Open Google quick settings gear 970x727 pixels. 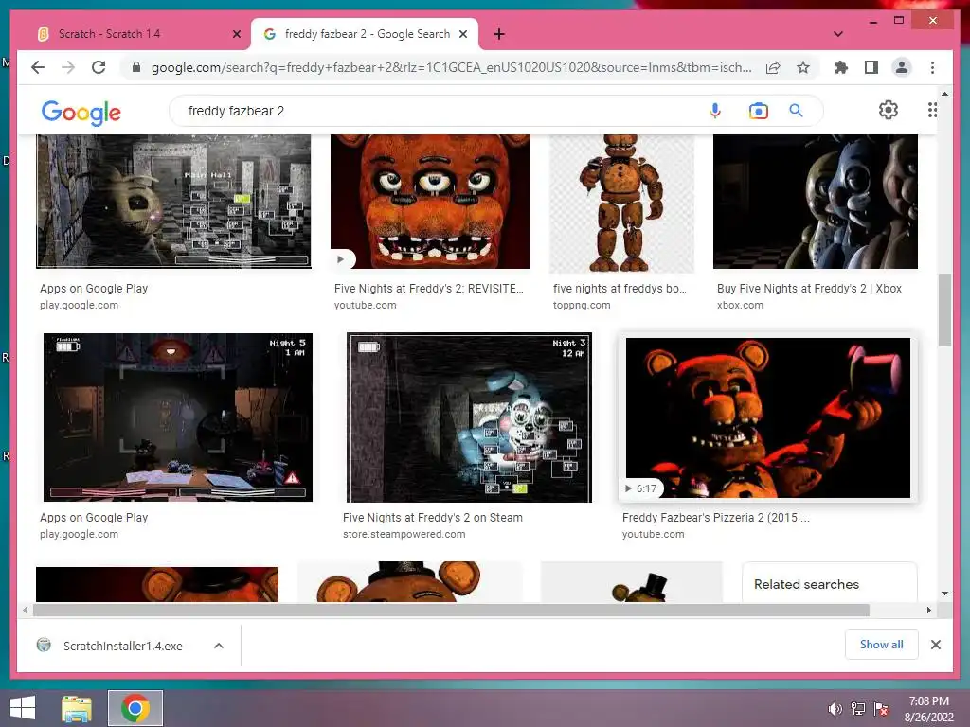(889, 110)
